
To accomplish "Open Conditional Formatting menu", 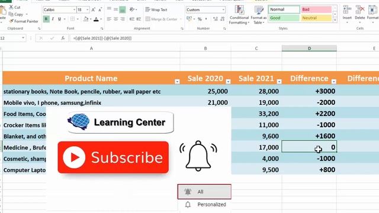I will click(x=239, y=15).
